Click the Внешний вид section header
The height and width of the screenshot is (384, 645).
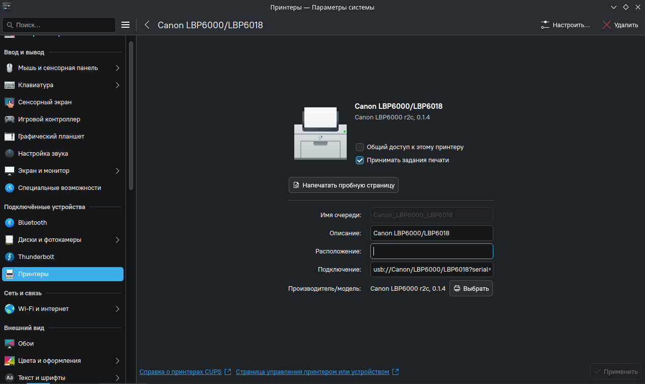click(24, 328)
